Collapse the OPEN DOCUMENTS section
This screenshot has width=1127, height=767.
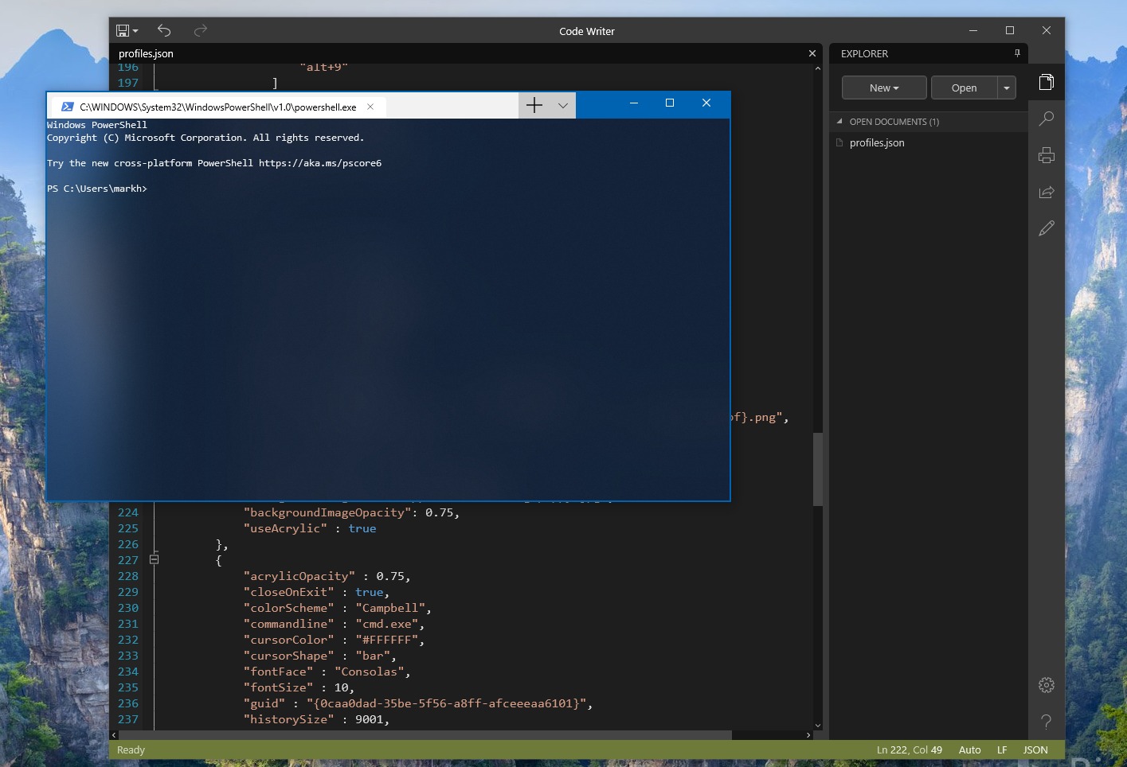point(839,122)
